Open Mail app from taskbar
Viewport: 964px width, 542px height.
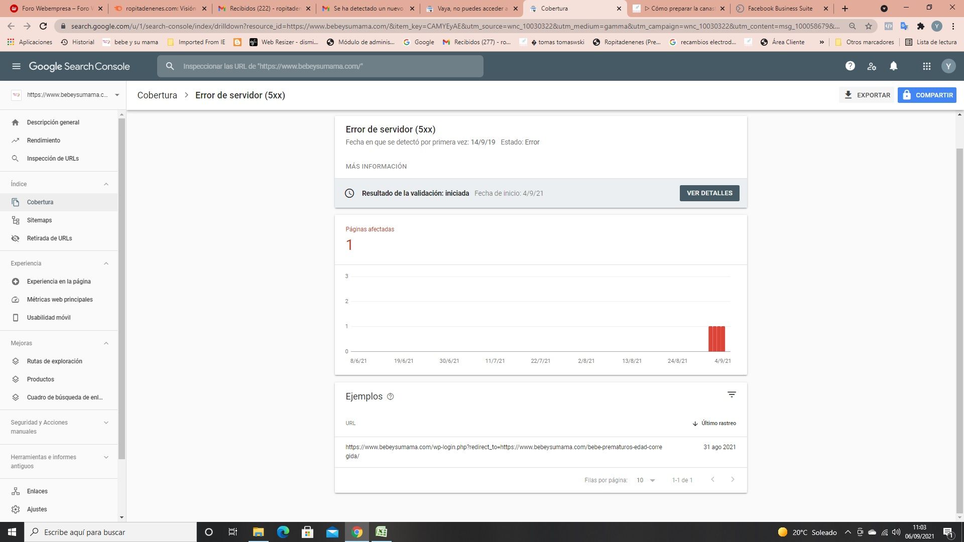[332, 532]
